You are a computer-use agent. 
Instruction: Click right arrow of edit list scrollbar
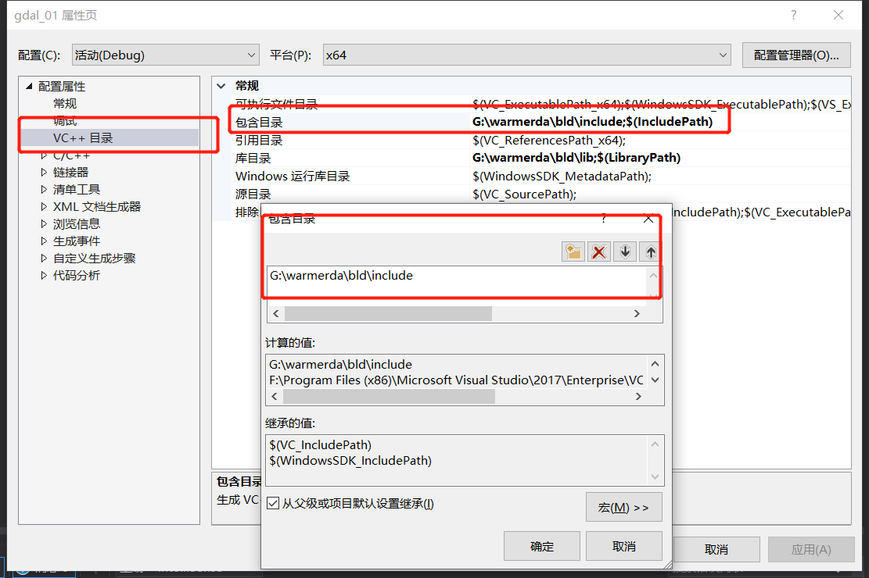637,313
